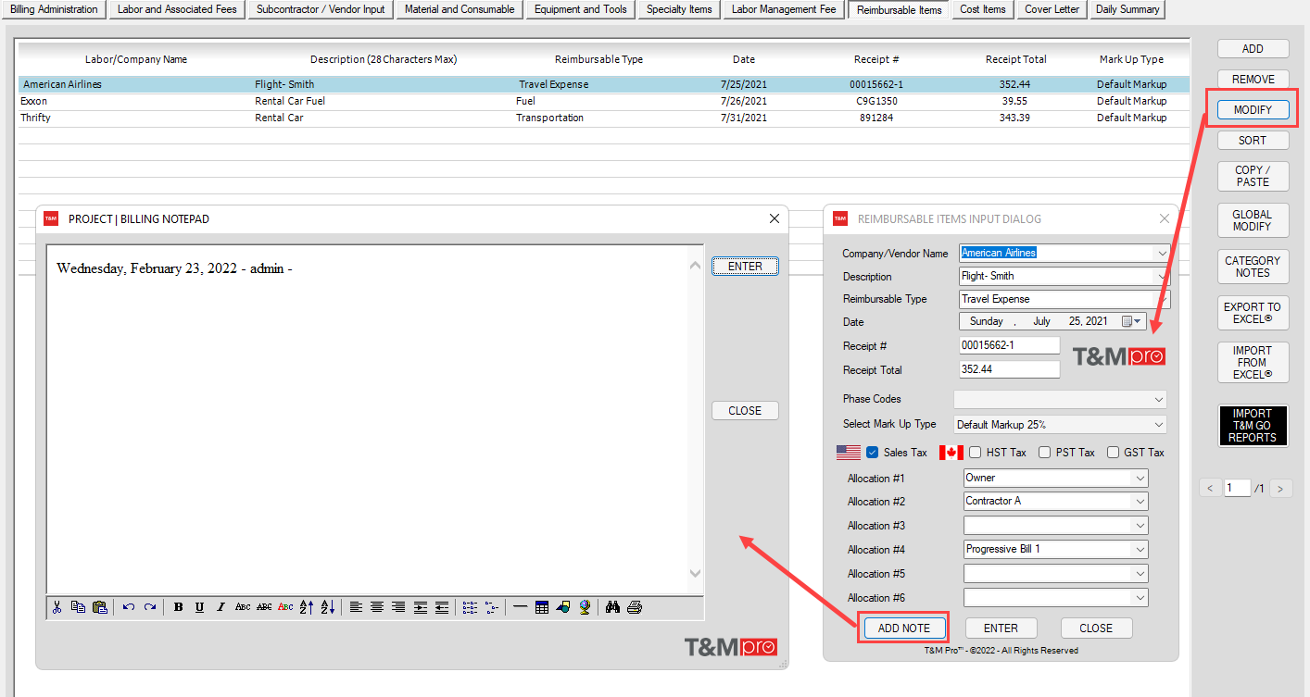
Task: Click the insert shapes icon beside the table icon
Action: click(563, 607)
